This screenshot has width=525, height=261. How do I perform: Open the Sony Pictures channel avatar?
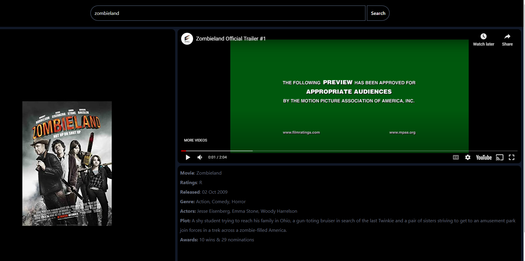187,39
